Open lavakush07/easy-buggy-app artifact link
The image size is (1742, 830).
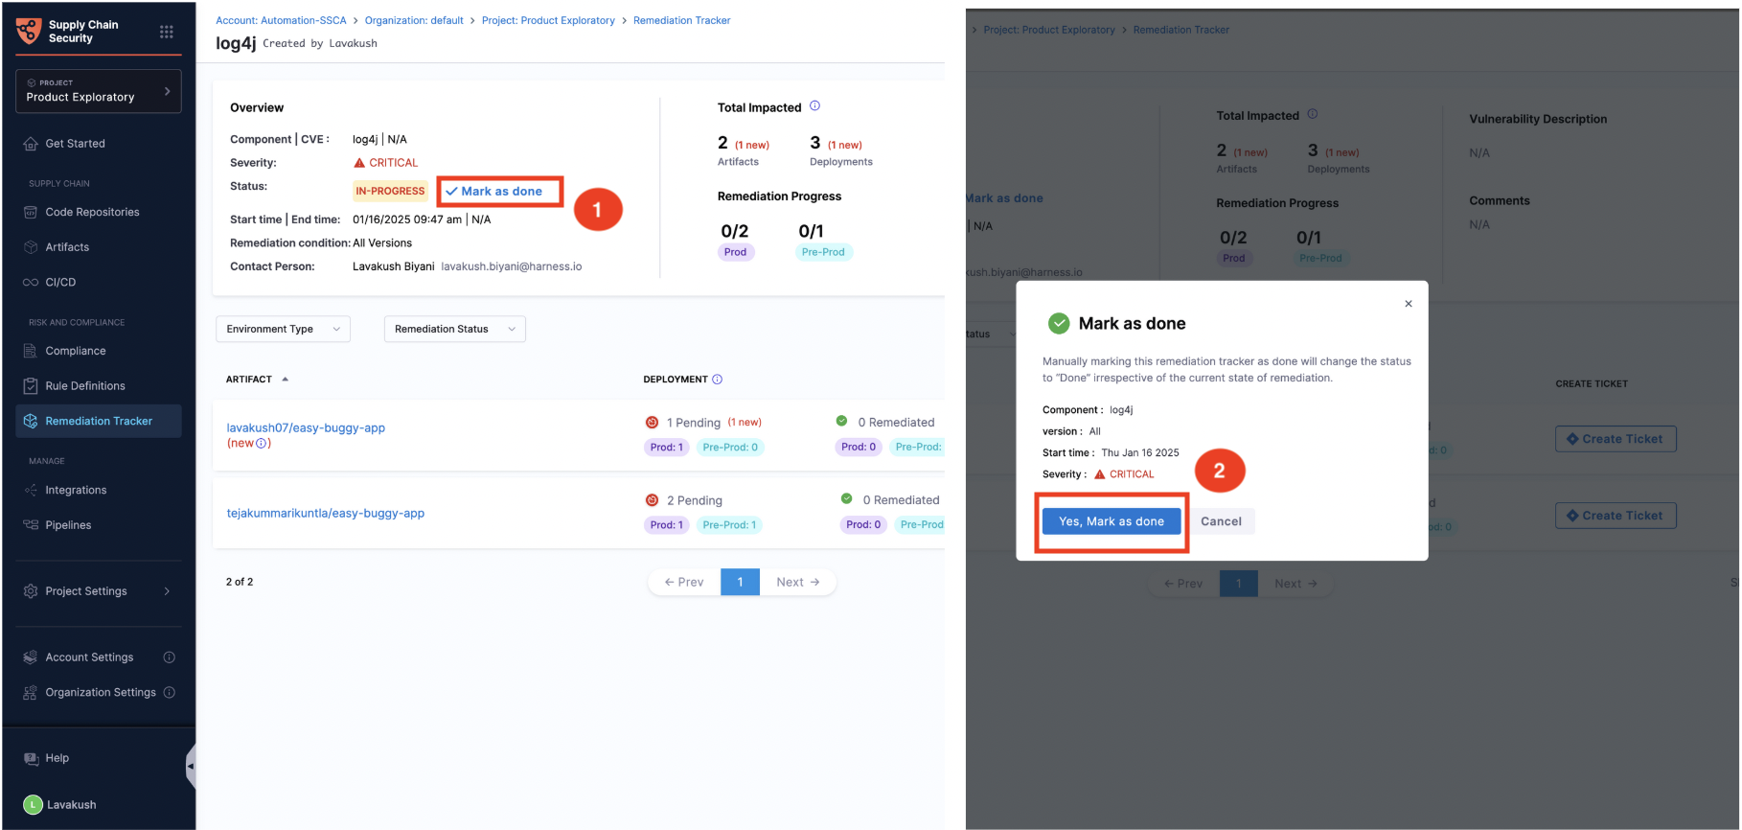(x=306, y=427)
